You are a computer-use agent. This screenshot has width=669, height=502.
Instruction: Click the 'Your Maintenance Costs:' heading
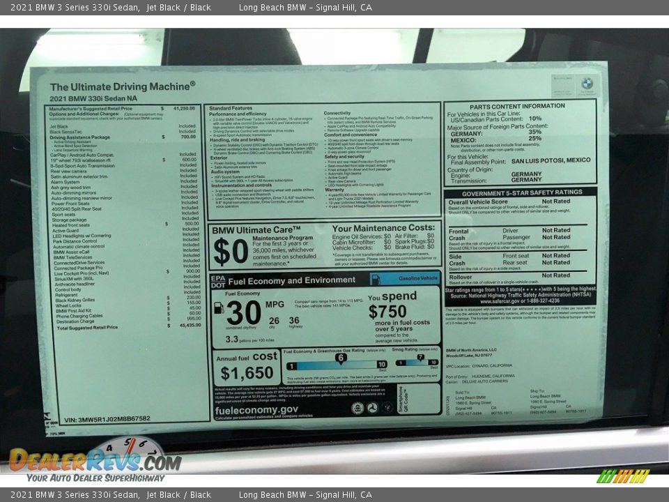383,229
